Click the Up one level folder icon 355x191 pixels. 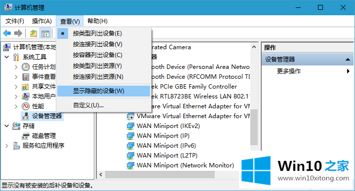(34, 33)
